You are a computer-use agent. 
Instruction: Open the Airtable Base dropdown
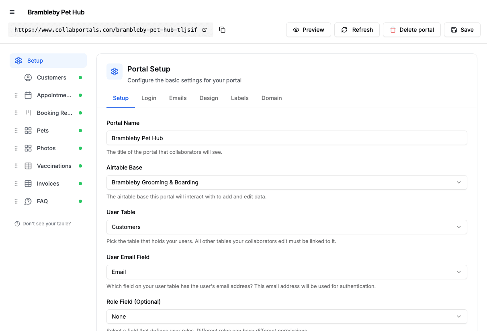coord(287,182)
